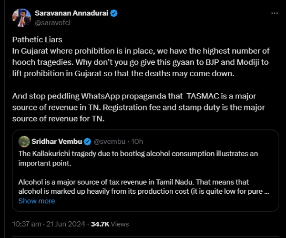286x238 pixels.
Task: Click the verified badge beside Sridhar Vembu
Action: point(88,142)
